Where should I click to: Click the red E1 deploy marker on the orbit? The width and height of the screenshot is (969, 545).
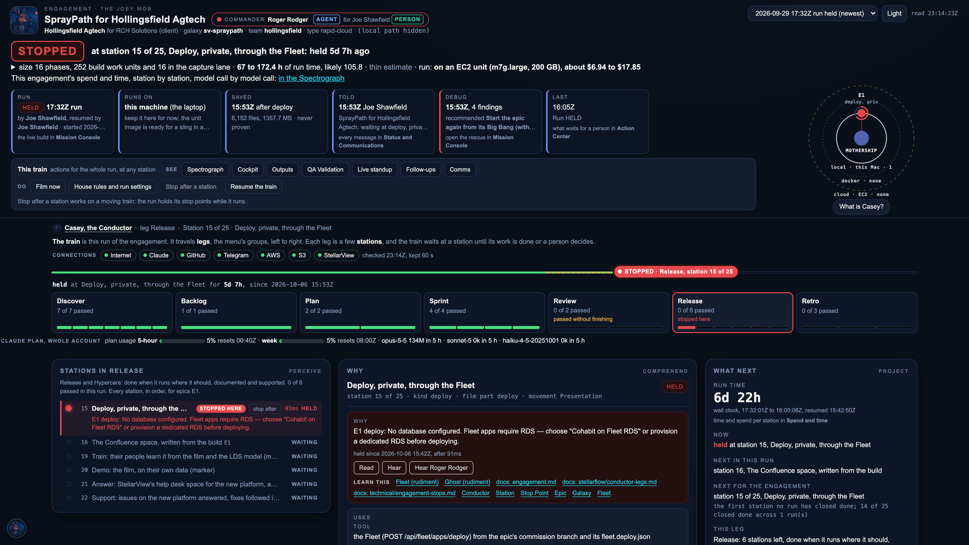(x=862, y=113)
